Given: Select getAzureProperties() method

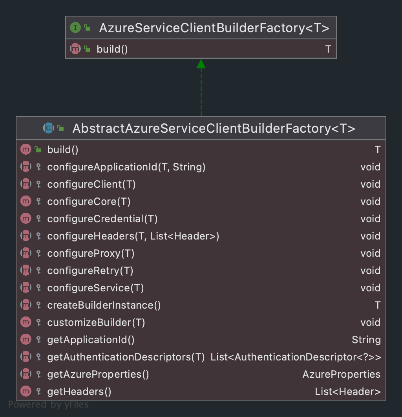Looking at the screenshot, I should click(x=98, y=375).
